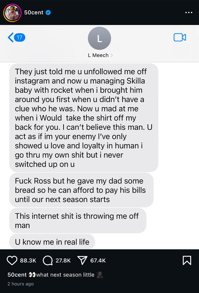Tap the 67.4K shares count

pyautogui.click(x=98, y=260)
